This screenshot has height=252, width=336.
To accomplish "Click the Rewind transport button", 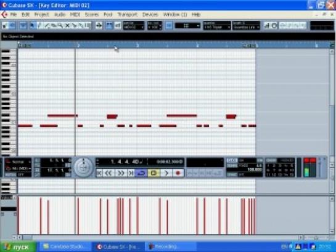I will (x=109, y=173).
